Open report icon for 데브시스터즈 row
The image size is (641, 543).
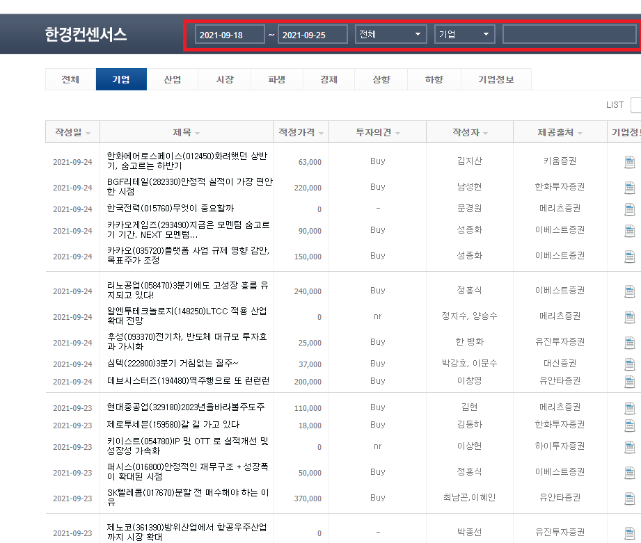[x=630, y=382]
